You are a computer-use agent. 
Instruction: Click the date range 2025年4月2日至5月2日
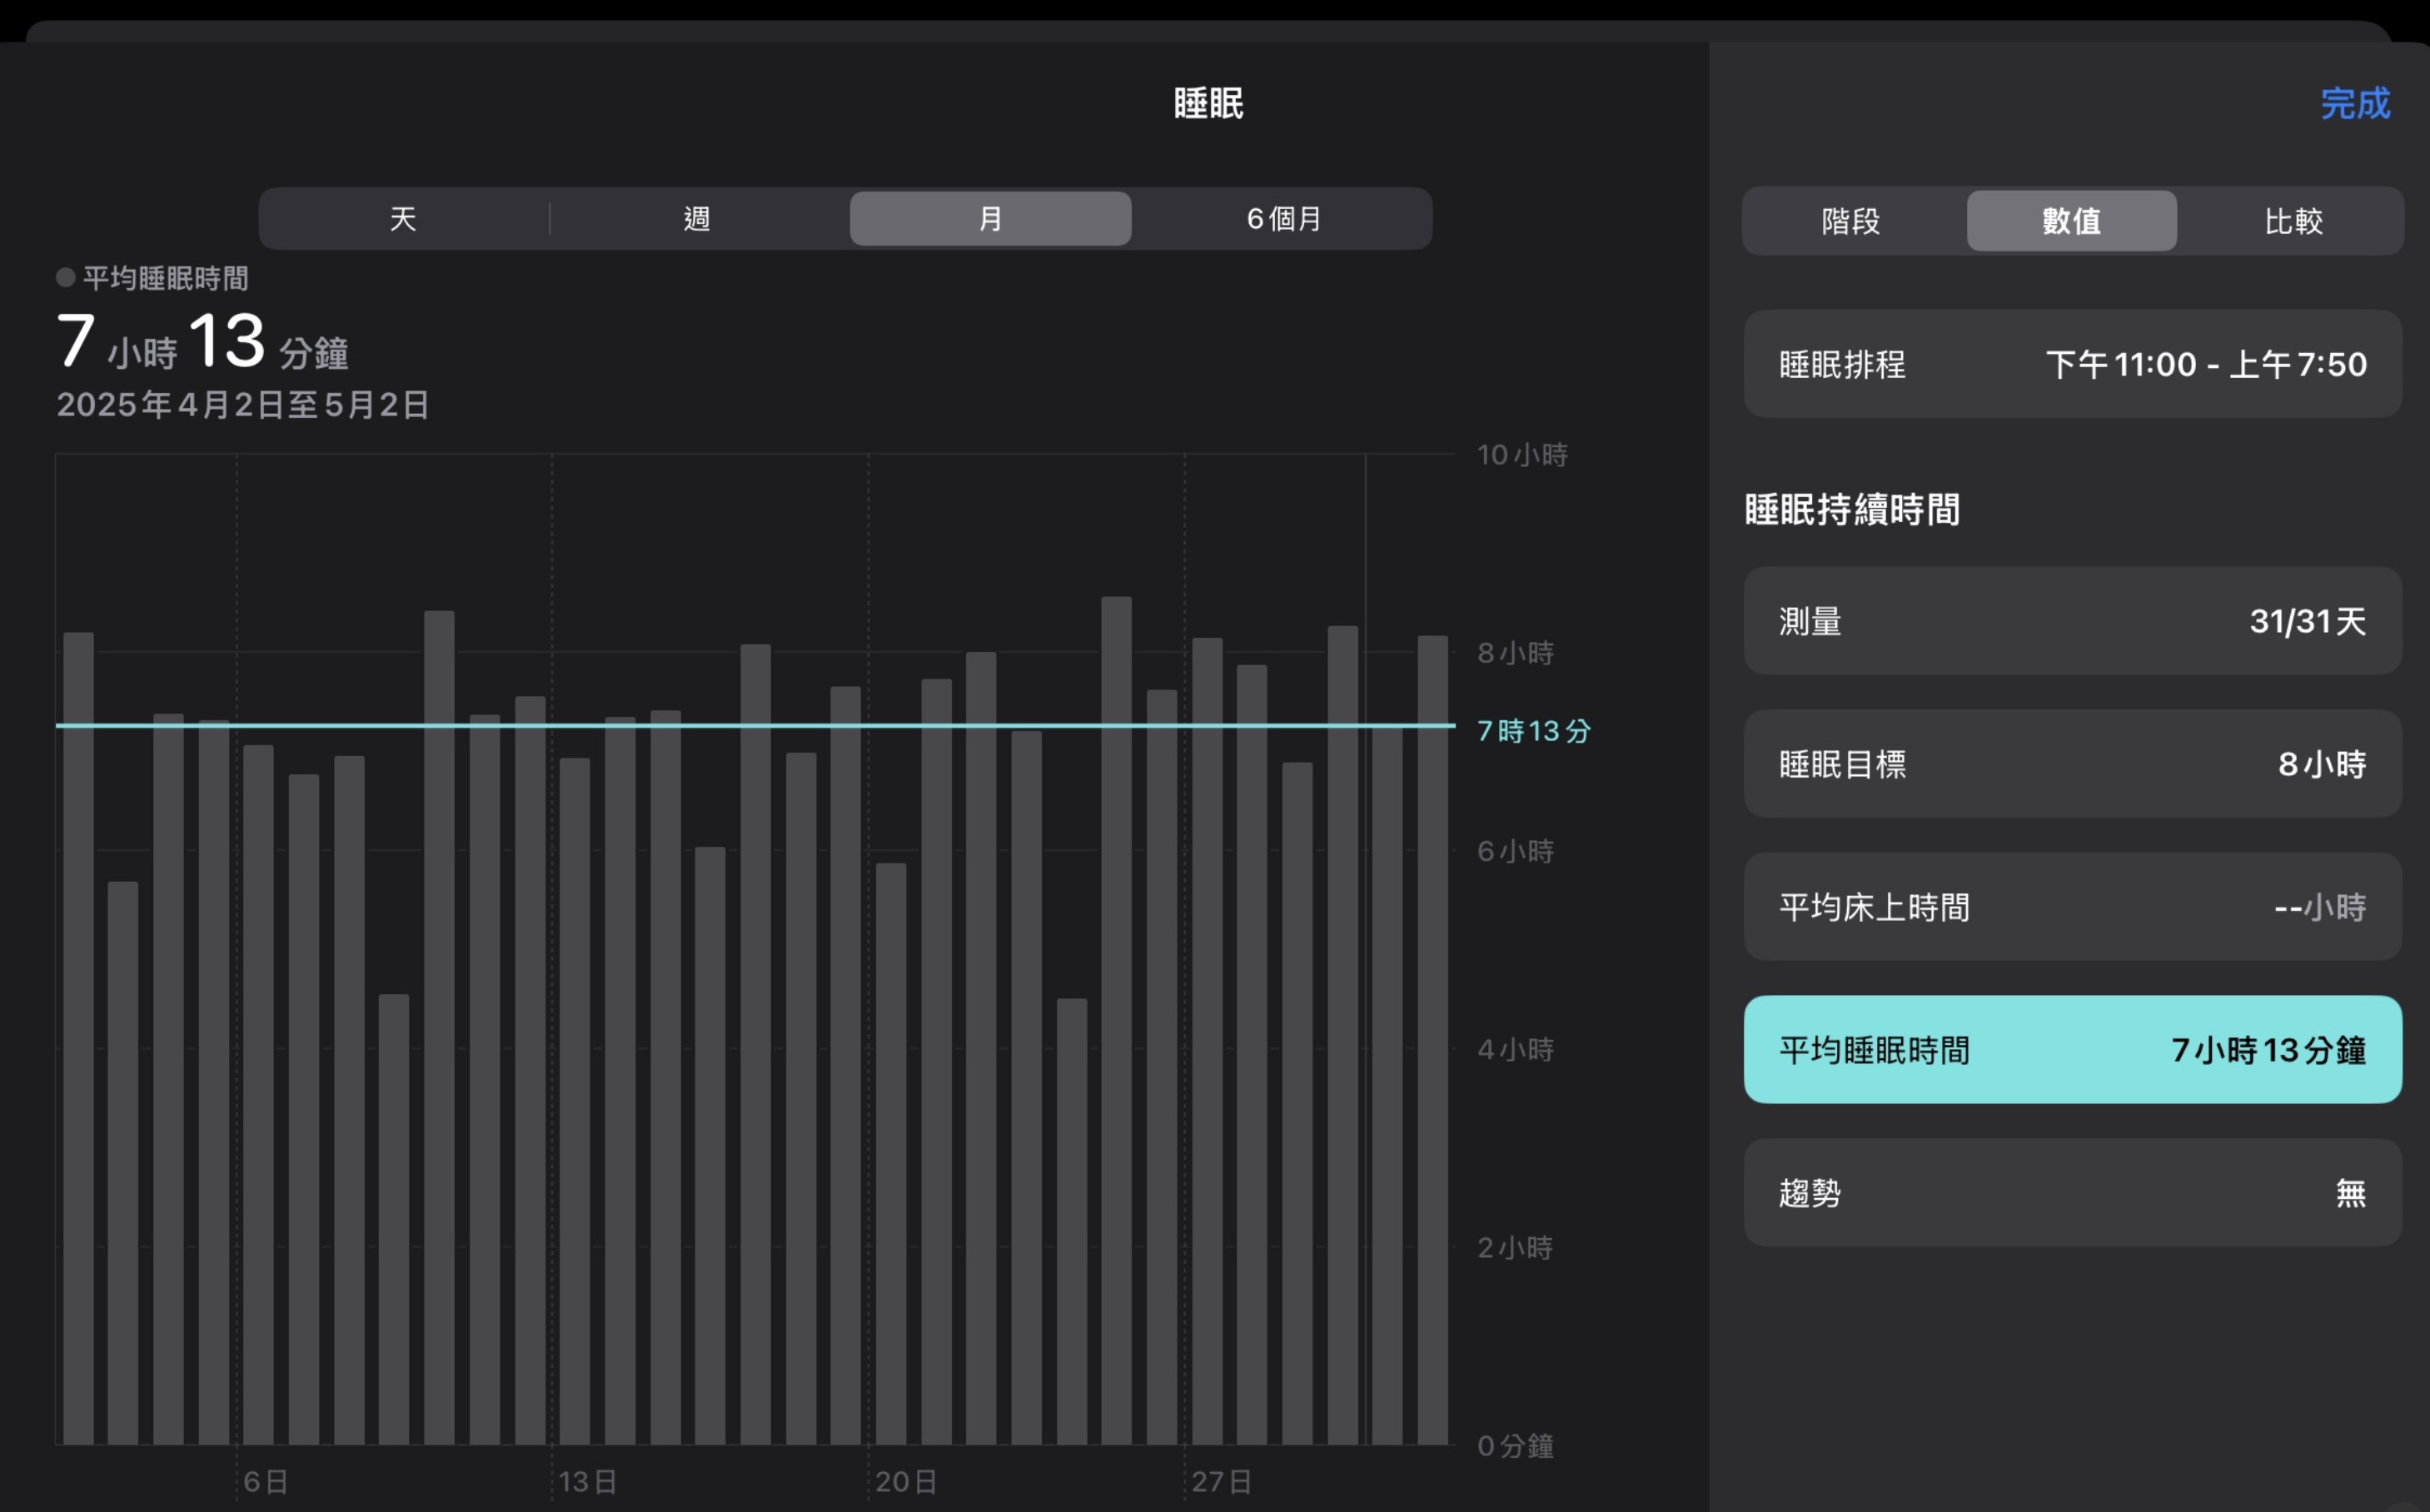point(243,405)
